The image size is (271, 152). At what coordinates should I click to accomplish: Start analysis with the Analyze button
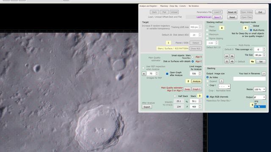point(196,81)
